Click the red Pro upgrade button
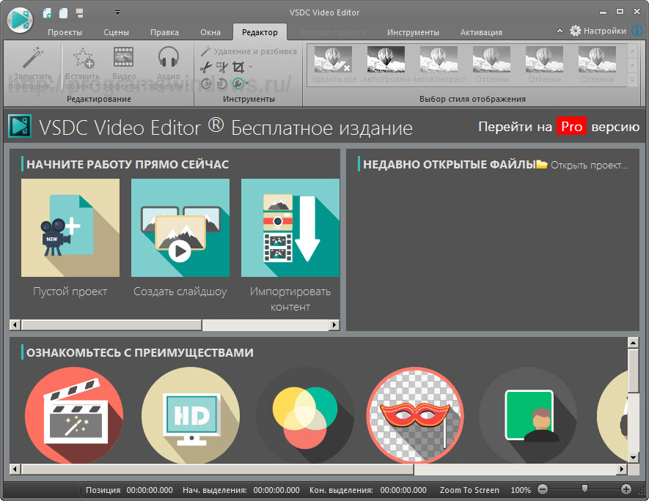Viewport: 649px width, 501px height. [x=571, y=127]
